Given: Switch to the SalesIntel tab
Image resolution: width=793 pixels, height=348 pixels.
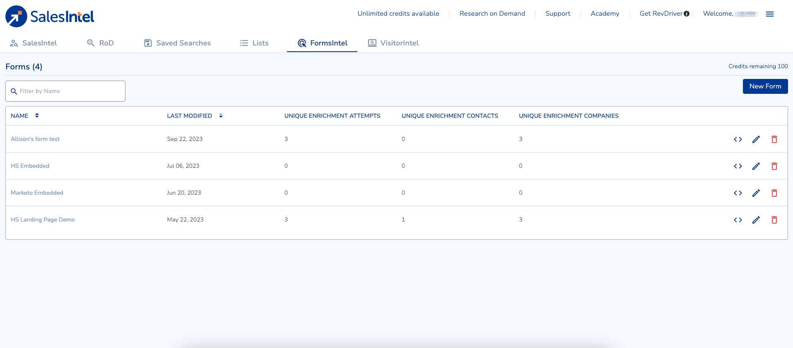Looking at the screenshot, I should (x=33, y=43).
